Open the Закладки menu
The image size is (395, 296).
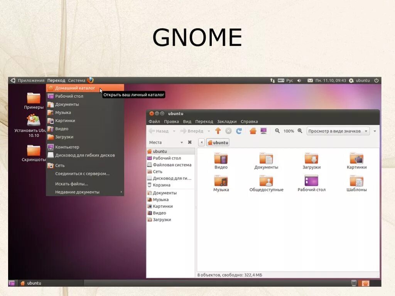coord(227,121)
